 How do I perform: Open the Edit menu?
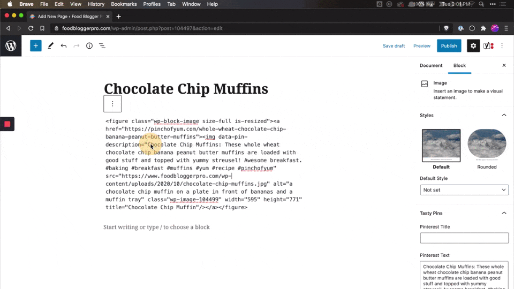[59, 4]
